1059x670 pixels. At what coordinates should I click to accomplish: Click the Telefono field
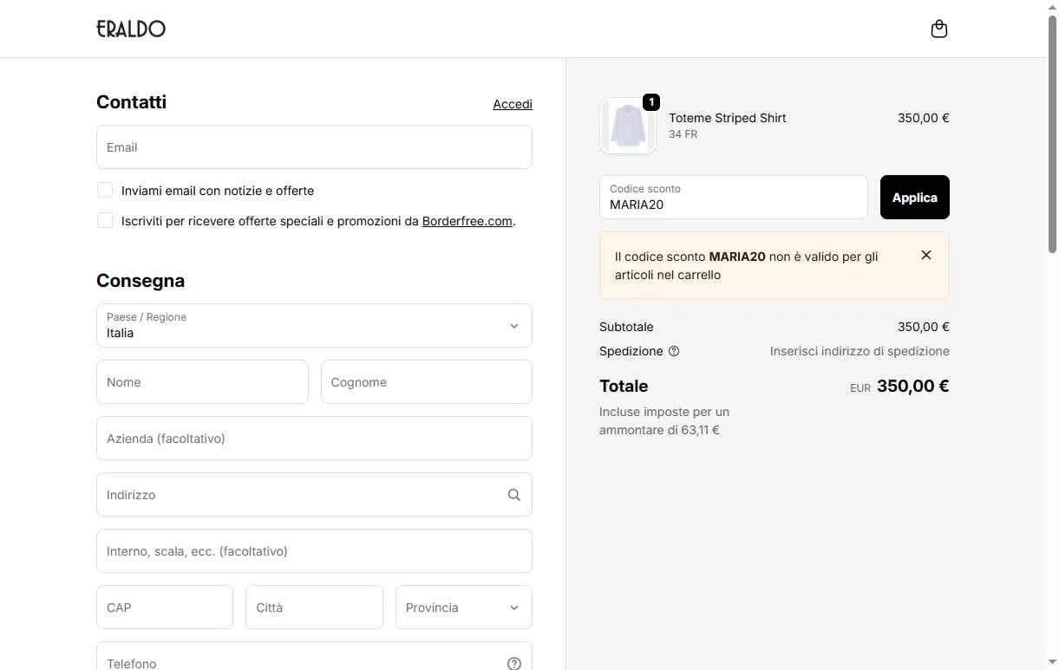click(314, 656)
